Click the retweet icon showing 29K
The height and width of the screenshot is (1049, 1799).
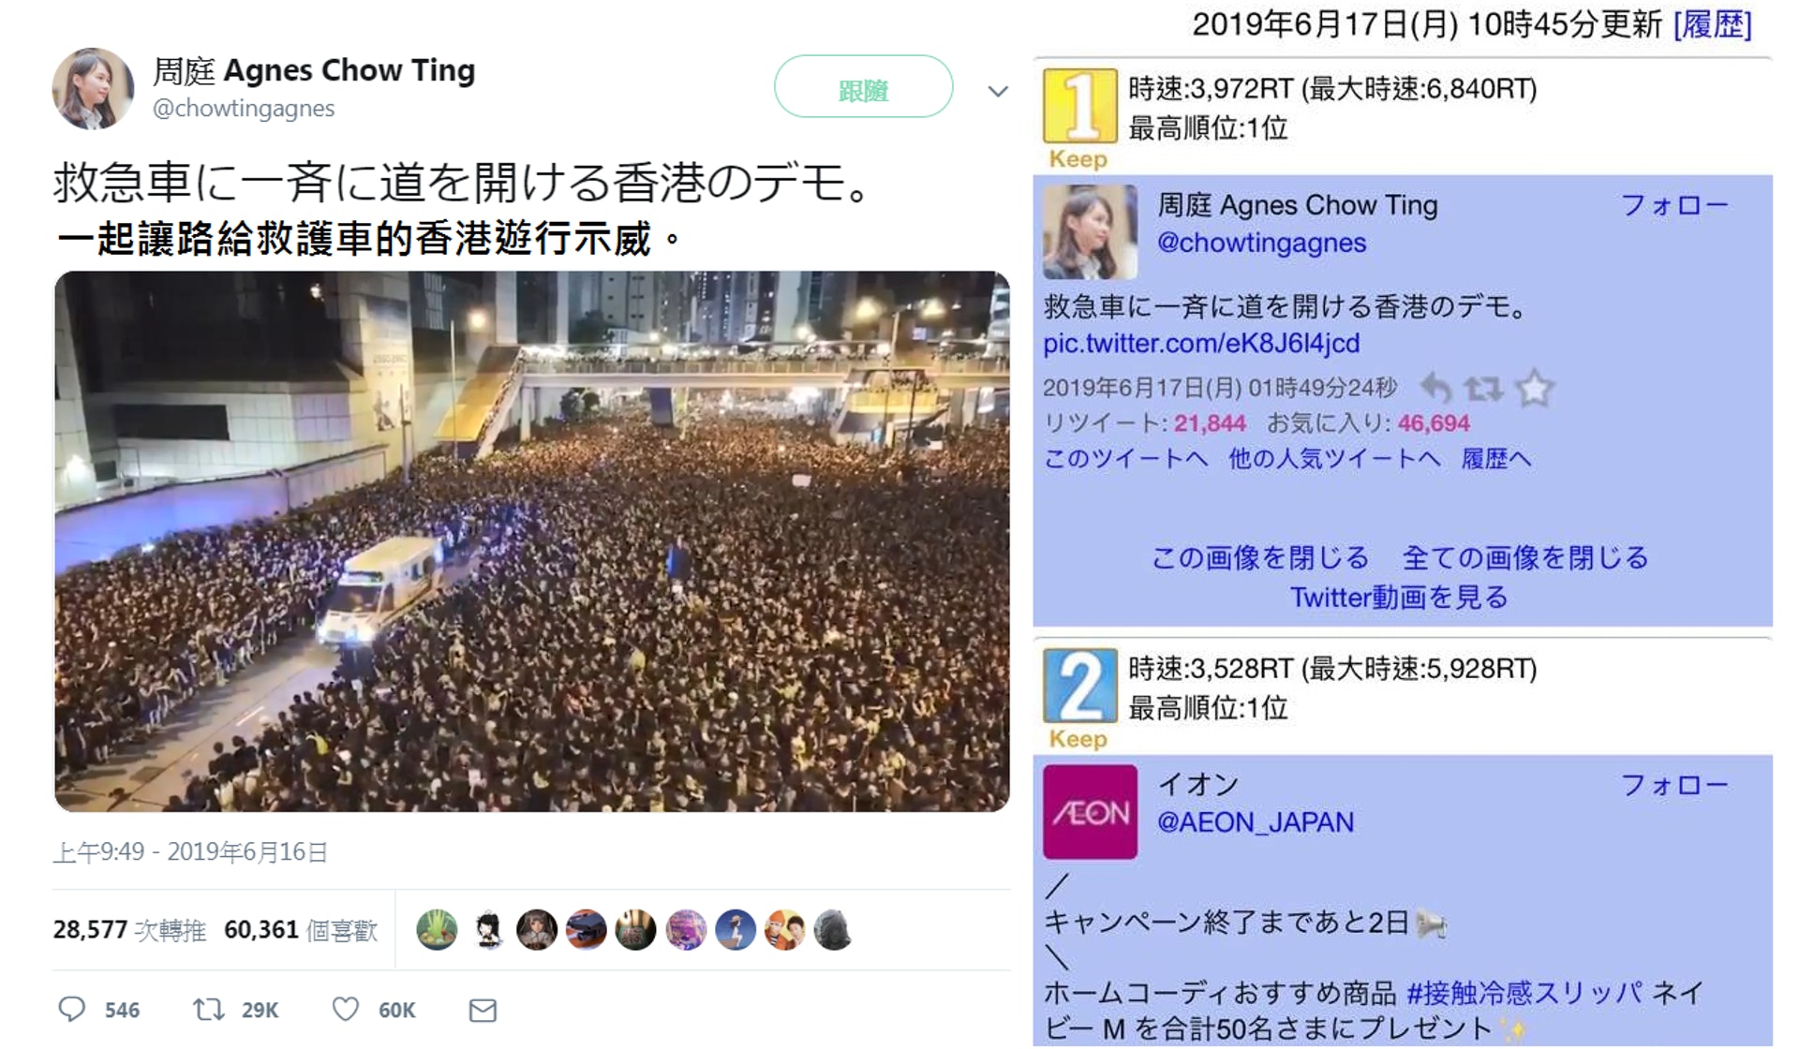[x=208, y=1009]
